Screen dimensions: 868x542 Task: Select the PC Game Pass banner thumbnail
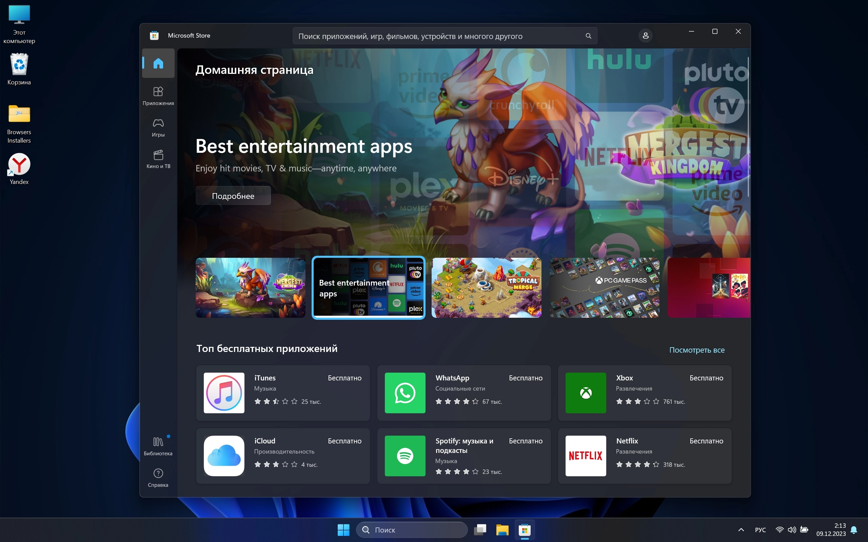click(604, 288)
